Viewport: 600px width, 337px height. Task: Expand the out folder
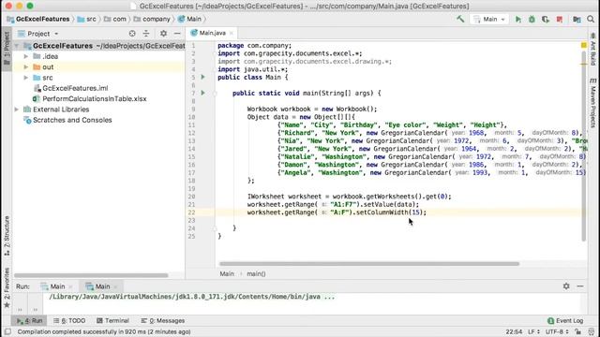[x=26, y=67]
